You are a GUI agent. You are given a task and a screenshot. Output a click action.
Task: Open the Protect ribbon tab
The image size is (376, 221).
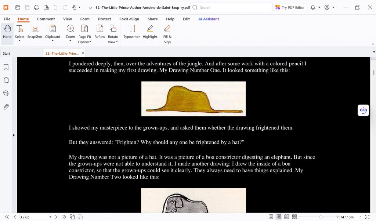(x=104, y=19)
